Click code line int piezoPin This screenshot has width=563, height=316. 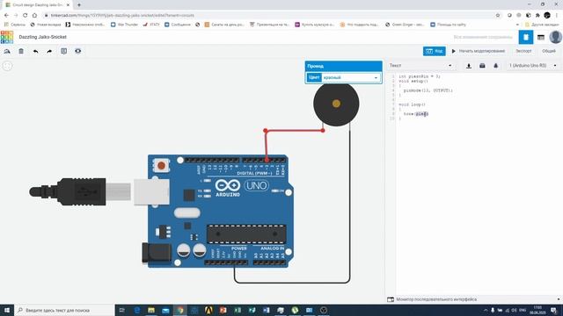[x=420, y=76]
